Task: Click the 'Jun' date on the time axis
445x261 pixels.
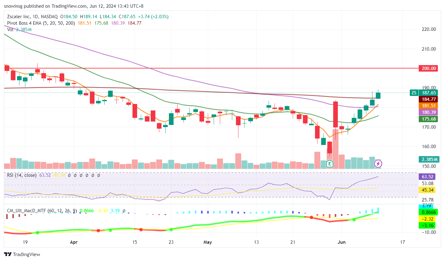Action: click(x=341, y=242)
